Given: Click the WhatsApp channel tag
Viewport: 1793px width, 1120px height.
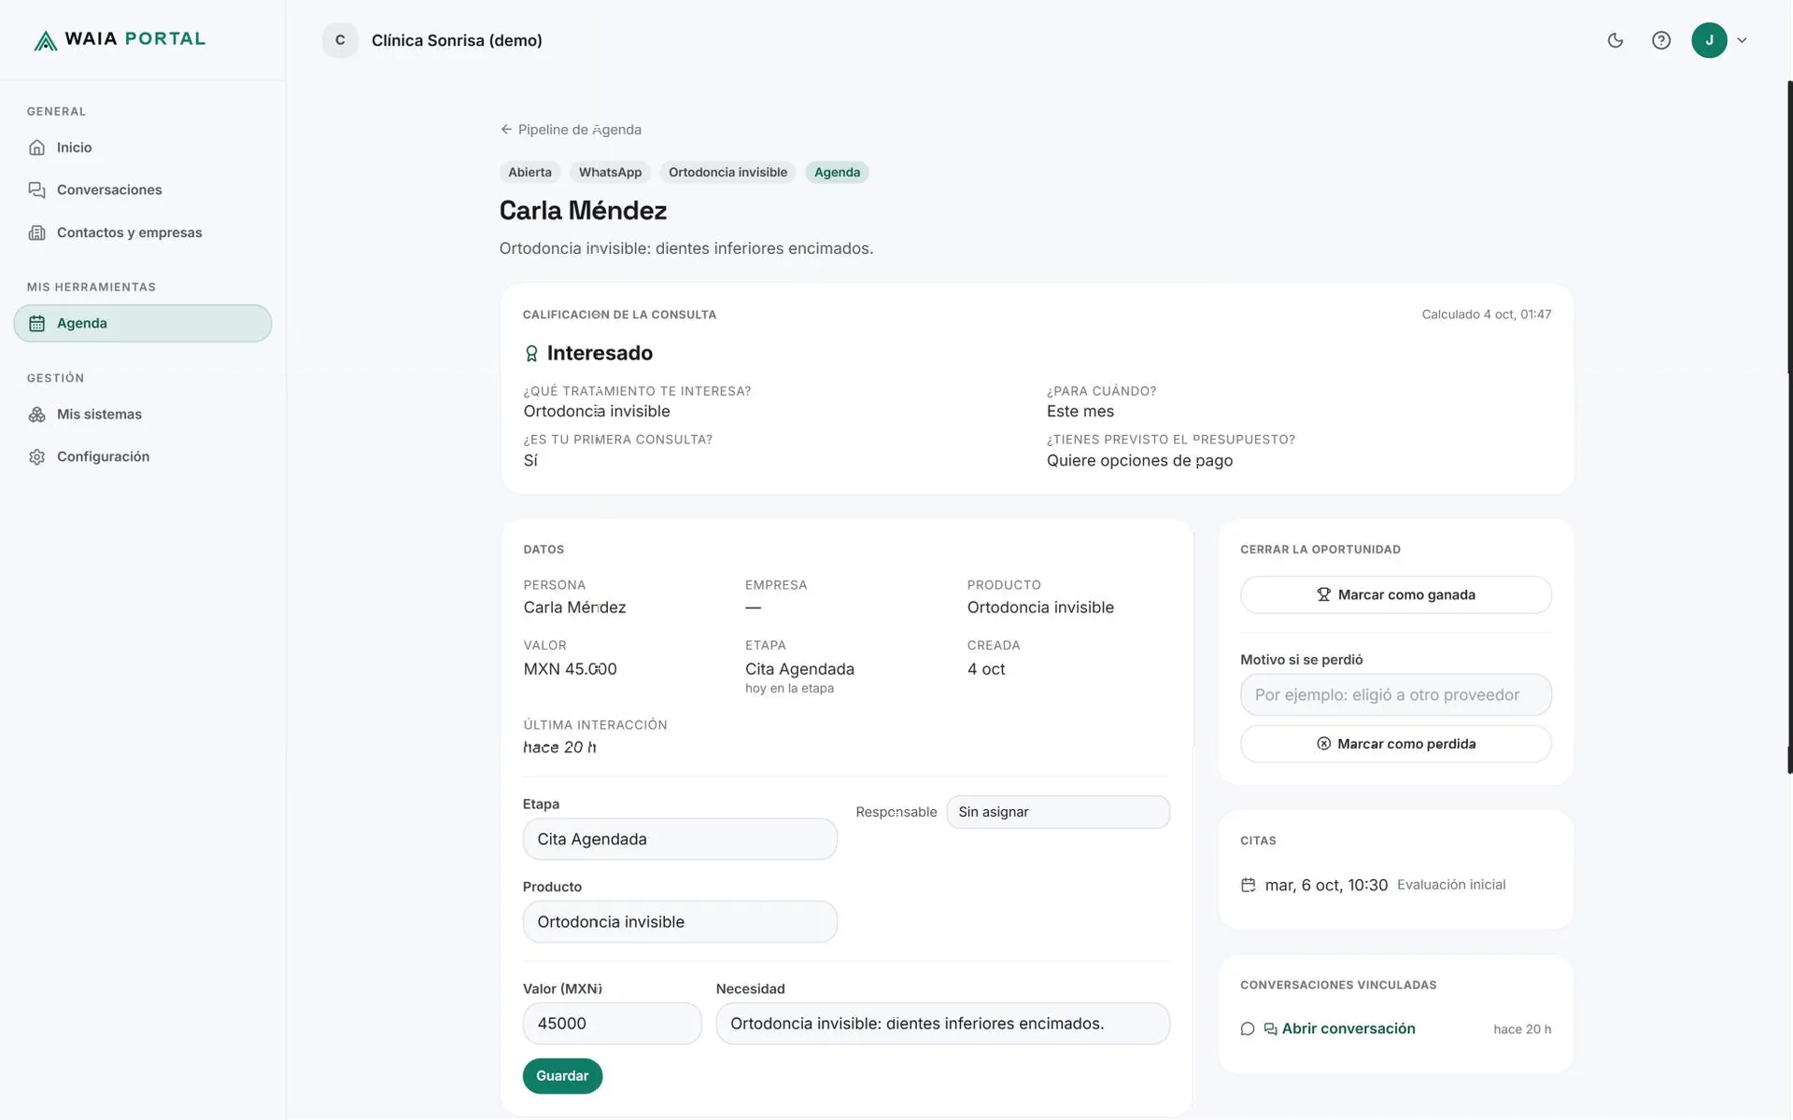Looking at the screenshot, I should tap(610, 172).
